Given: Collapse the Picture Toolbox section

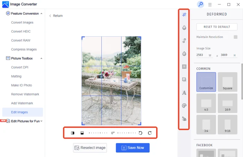Looking at the screenshot, I should (42, 58).
